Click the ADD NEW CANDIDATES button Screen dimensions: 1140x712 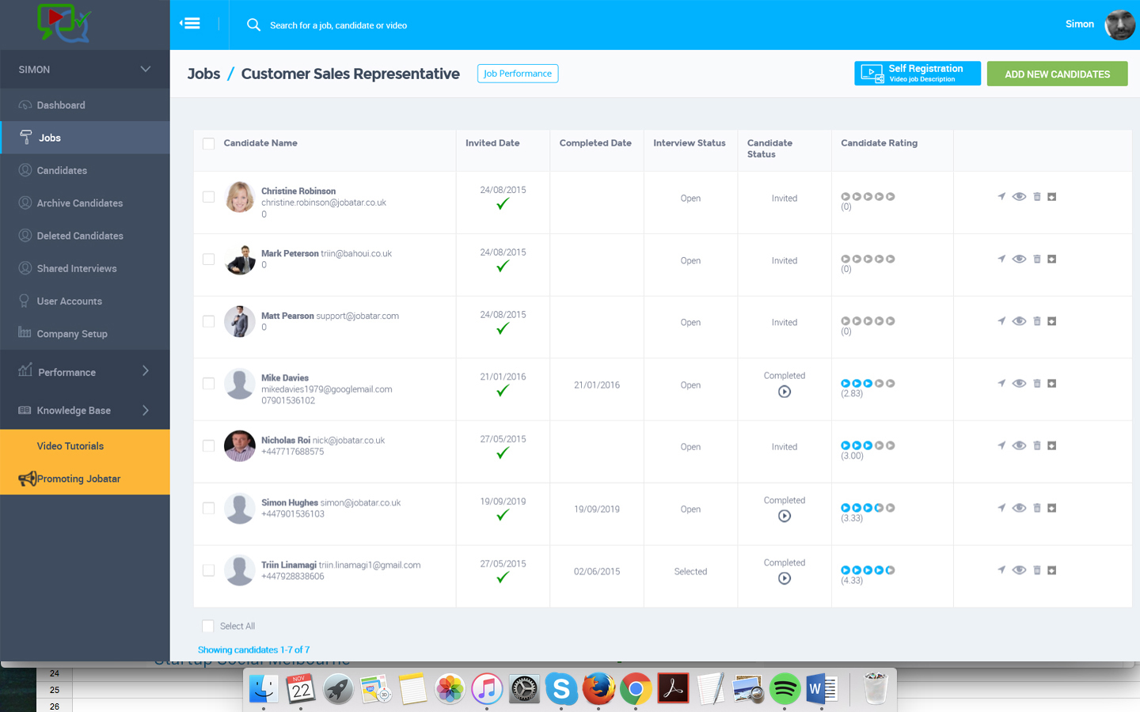coord(1057,74)
